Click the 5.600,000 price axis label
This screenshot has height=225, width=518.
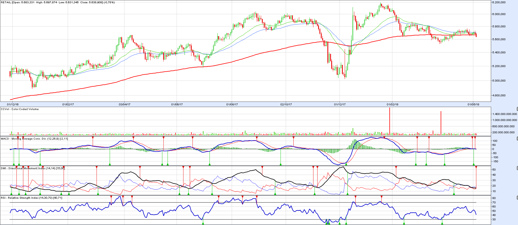point(499,39)
